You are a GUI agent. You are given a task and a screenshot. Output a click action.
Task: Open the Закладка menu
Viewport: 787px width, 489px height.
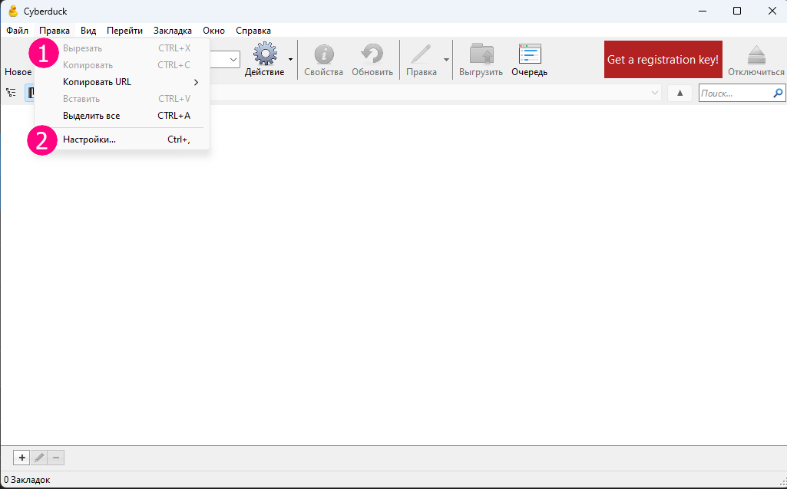pos(173,31)
